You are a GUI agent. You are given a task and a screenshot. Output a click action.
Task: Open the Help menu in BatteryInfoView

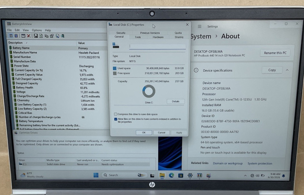[48, 30]
